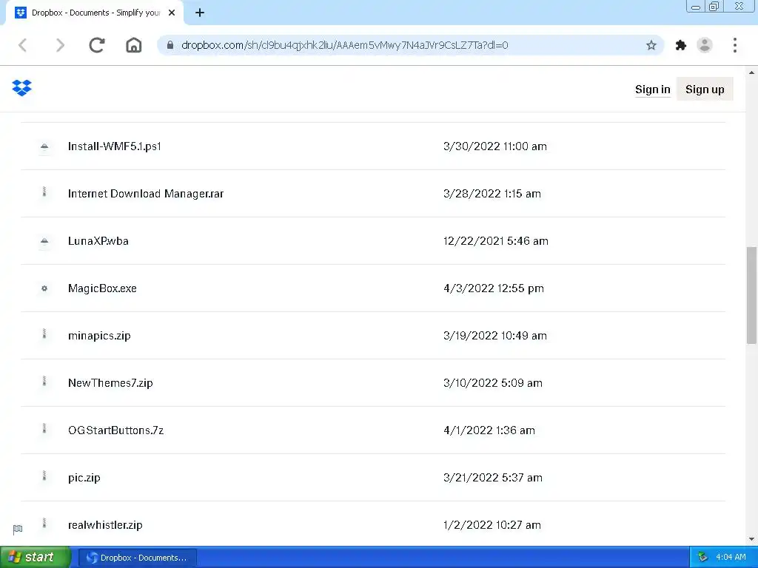
Task: Click date 4/3/2022 12:55 pm
Action: 494,288
